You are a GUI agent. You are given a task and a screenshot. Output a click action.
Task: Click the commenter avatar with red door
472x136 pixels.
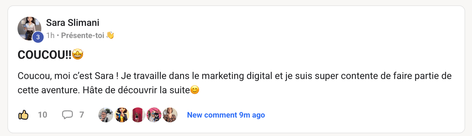pos(138,115)
